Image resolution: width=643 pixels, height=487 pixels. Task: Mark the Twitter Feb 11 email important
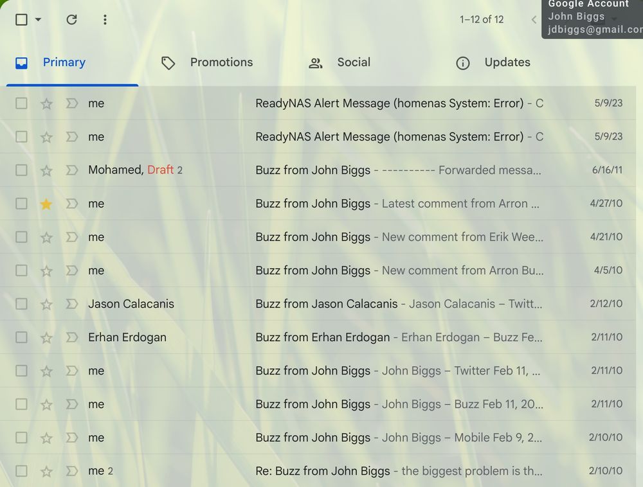click(x=72, y=371)
